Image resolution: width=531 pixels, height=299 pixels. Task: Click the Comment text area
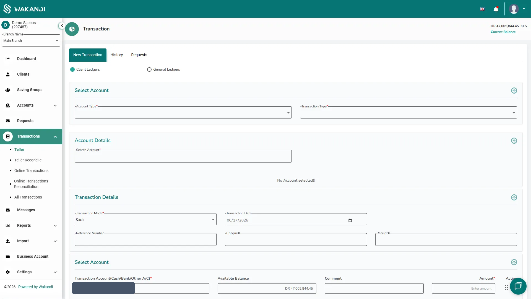point(374,288)
